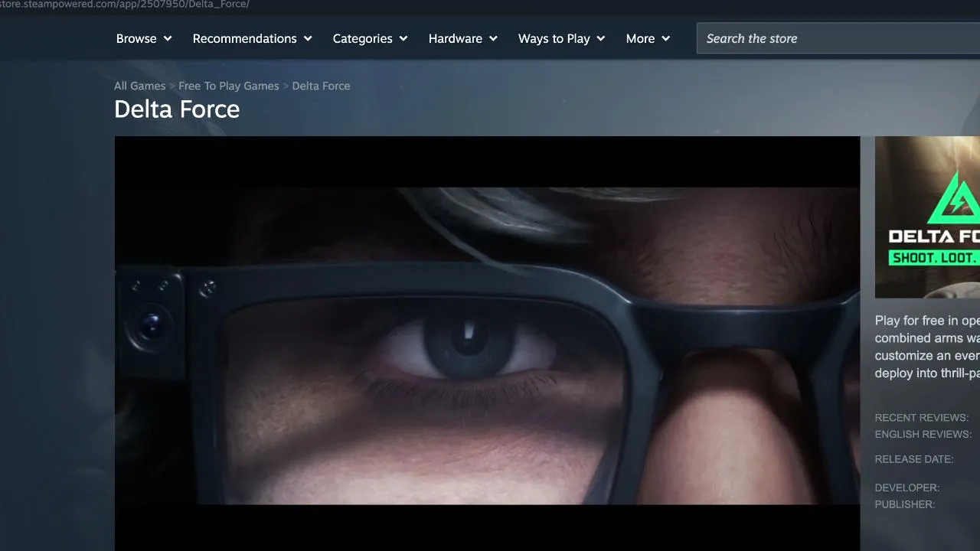Click the Release Date label

coord(914,459)
